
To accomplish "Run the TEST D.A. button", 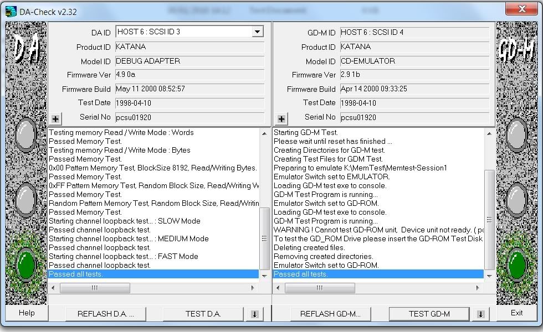I will pos(203,314).
